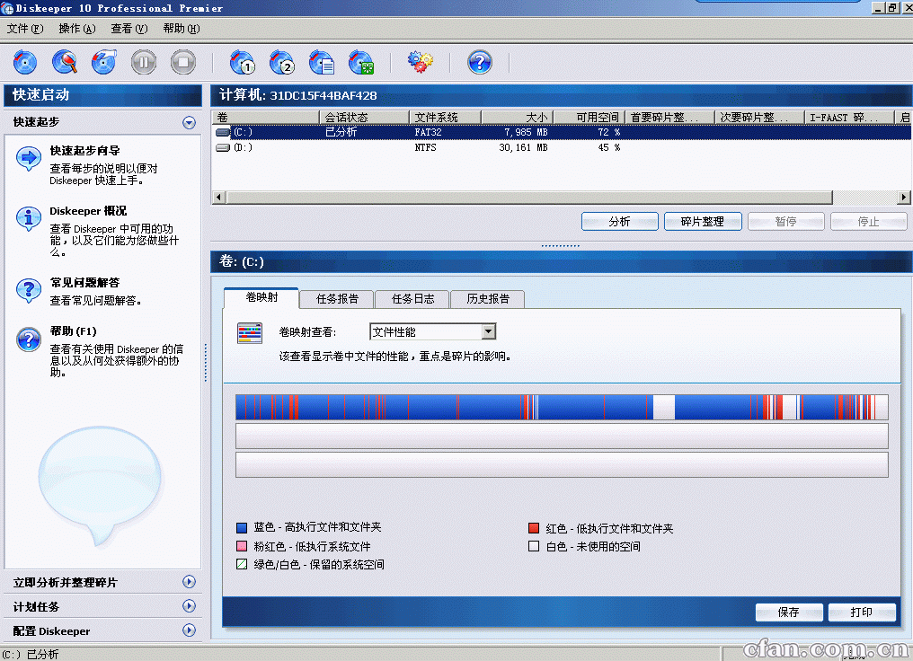Click the 可用空间 column header
The image size is (913, 661).
click(589, 118)
